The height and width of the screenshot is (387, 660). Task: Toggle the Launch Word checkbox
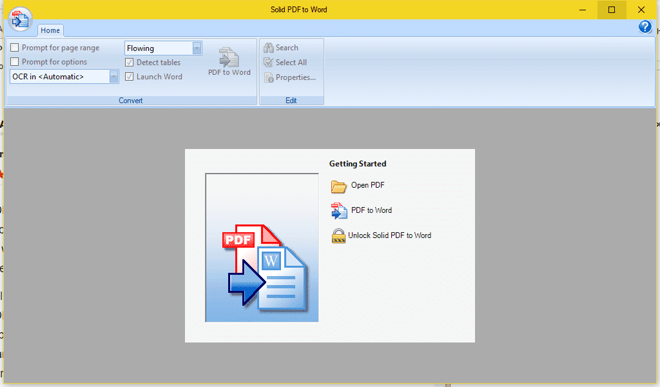[129, 77]
